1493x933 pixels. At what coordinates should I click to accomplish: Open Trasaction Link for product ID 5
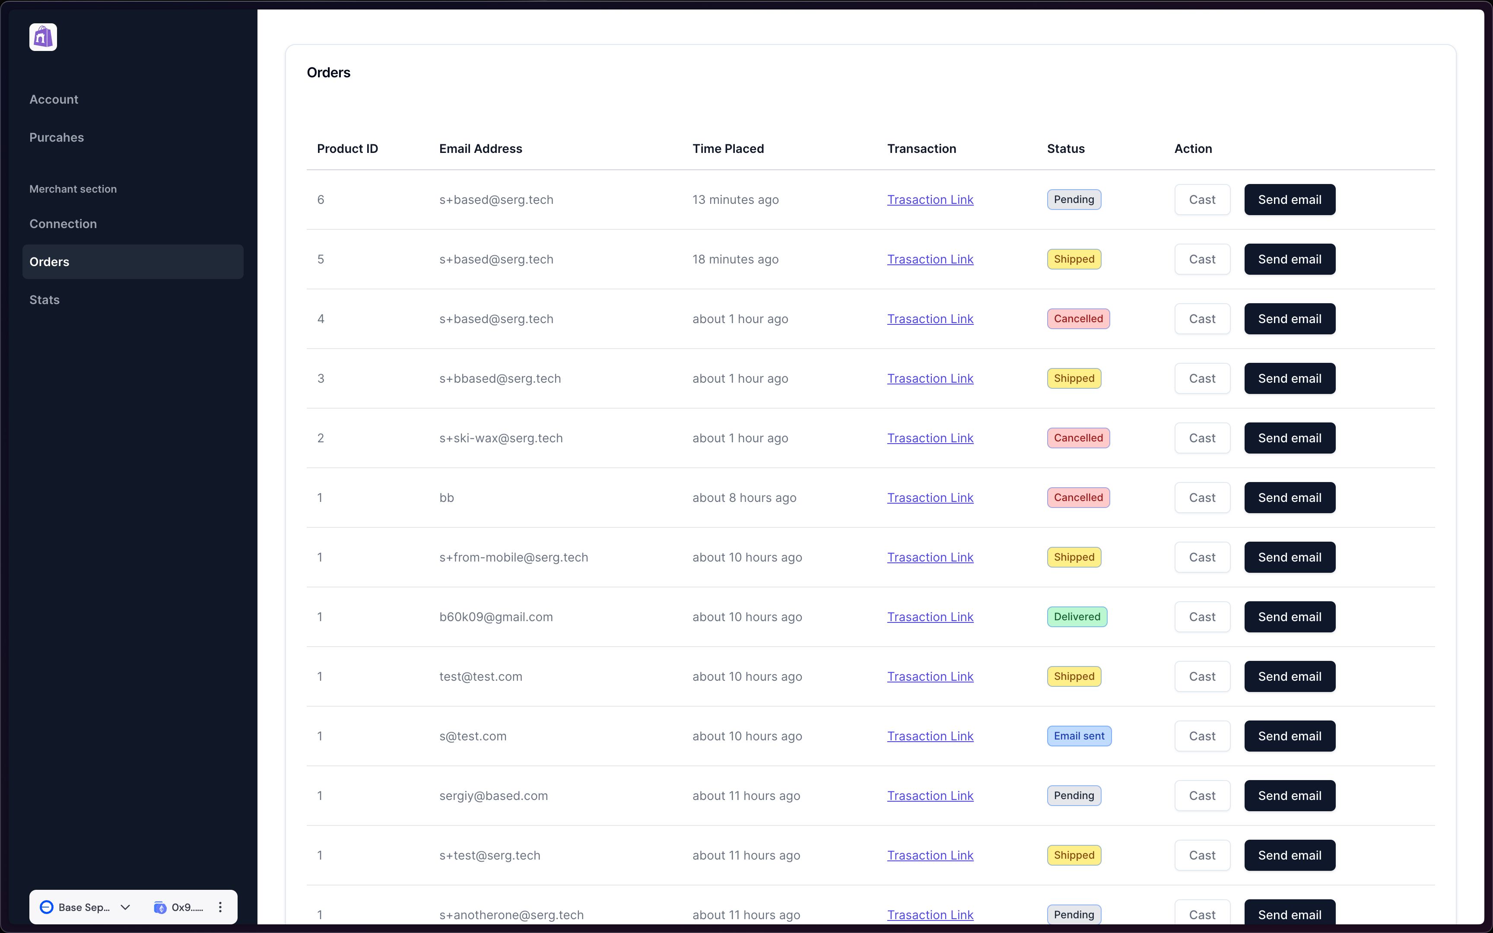click(930, 259)
